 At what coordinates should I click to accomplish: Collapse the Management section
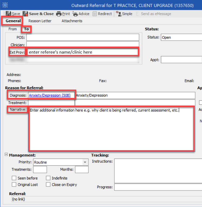(x=6, y=155)
